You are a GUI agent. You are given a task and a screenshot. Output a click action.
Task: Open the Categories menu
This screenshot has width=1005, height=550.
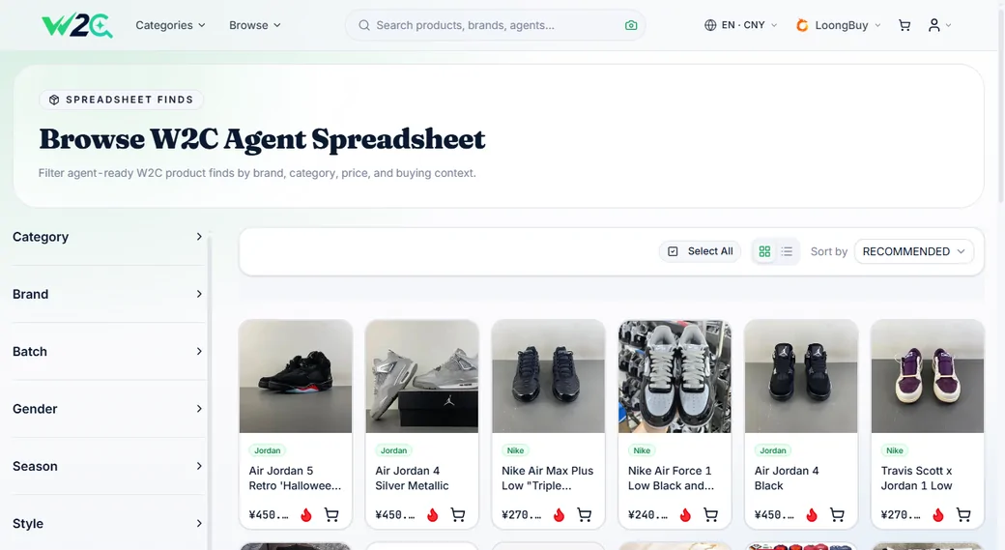(170, 25)
